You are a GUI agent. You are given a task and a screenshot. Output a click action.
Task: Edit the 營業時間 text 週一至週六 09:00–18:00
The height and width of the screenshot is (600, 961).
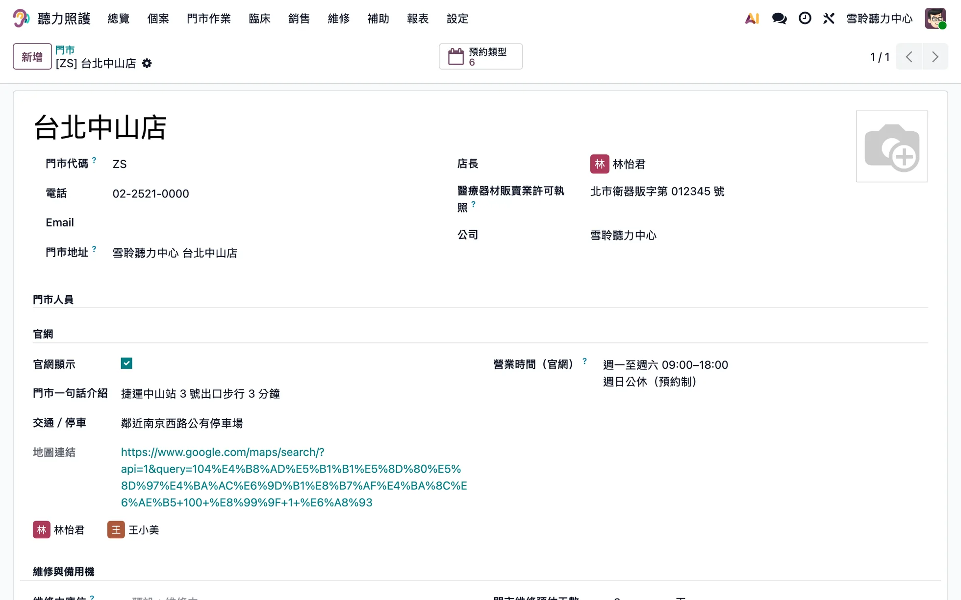coord(665,365)
